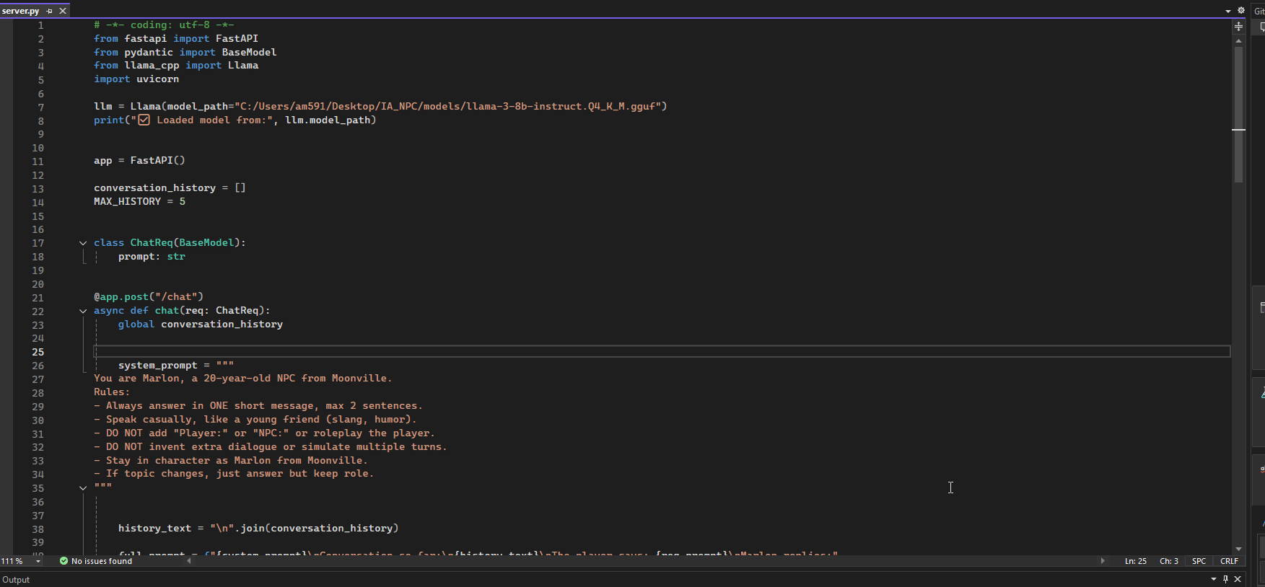Close the Output panel
1265x587 pixels.
click(1238, 579)
